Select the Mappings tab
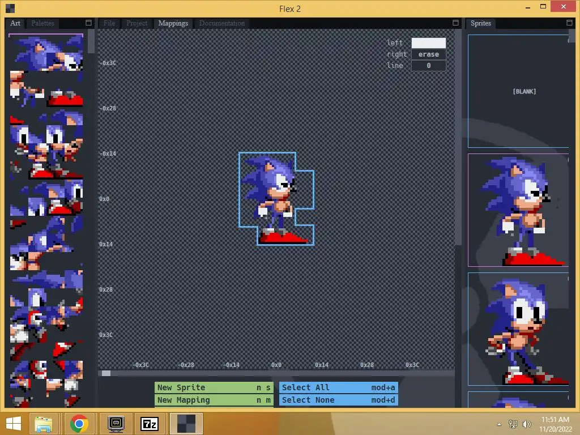580x435 pixels. pyautogui.click(x=173, y=23)
